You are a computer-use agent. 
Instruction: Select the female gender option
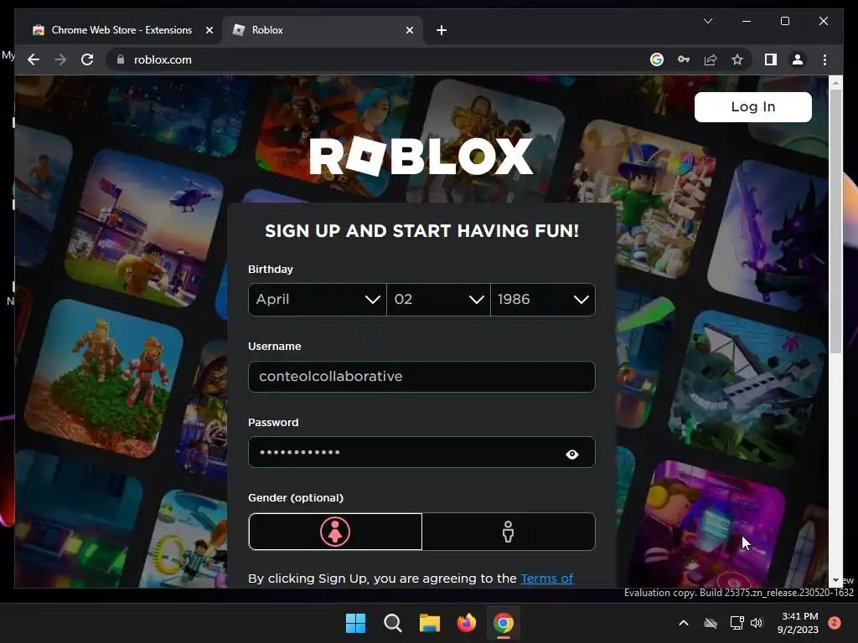pos(335,532)
